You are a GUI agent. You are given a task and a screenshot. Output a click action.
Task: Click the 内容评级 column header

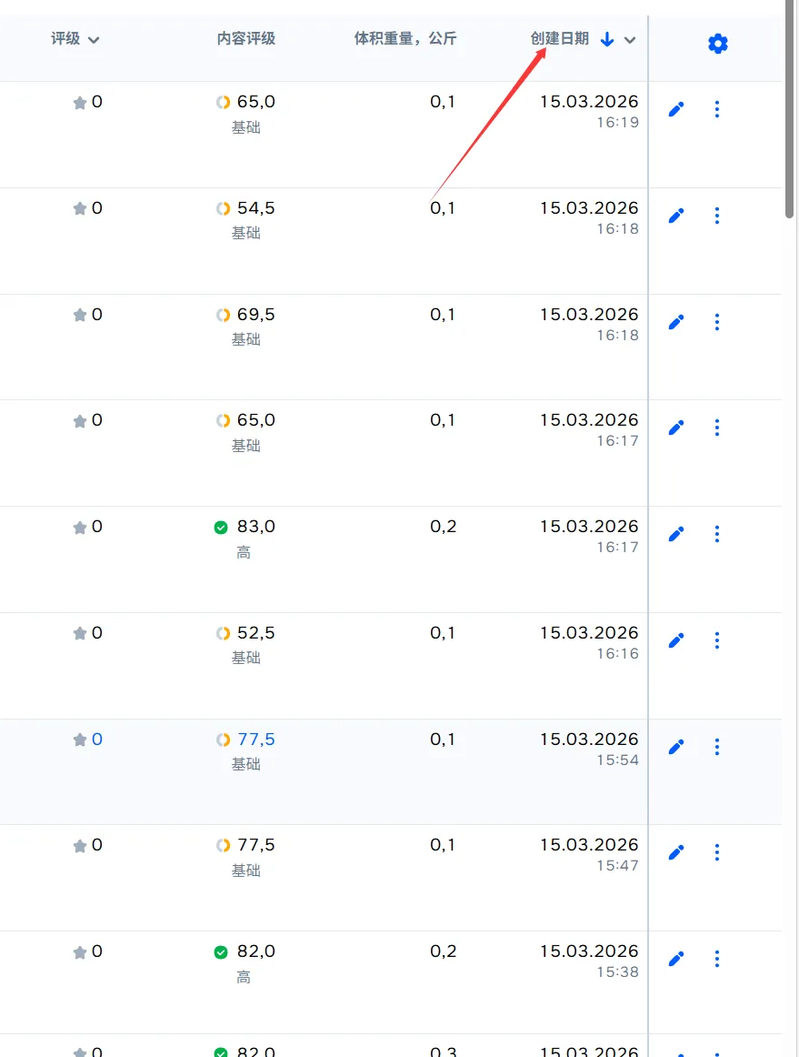click(x=245, y=38)
